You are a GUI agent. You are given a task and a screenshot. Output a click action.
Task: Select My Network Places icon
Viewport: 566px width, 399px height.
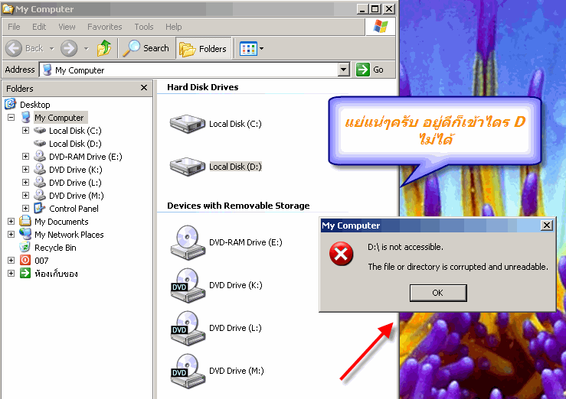[25, 234]
